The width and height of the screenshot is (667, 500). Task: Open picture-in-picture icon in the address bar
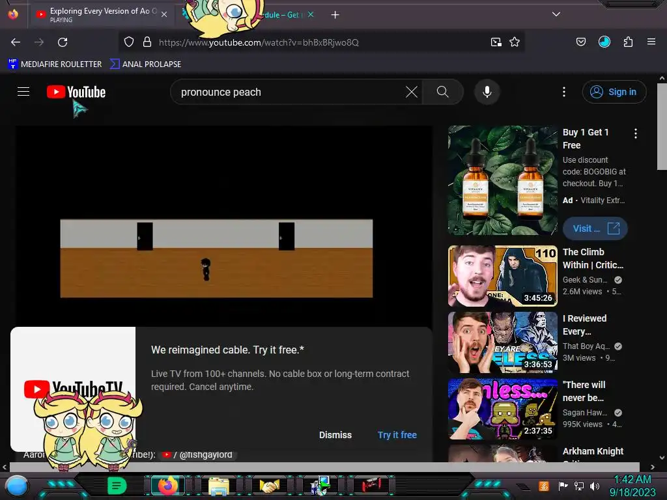pos(496,42)
